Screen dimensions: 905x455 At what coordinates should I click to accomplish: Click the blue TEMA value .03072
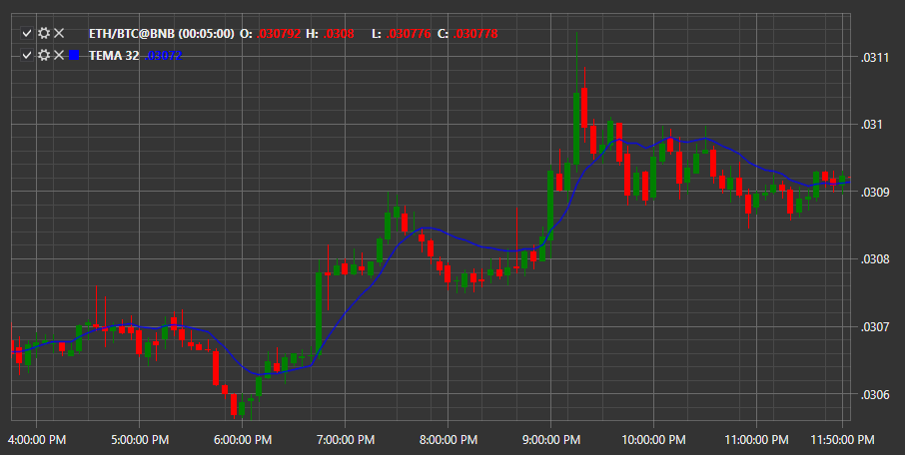click(164, 55)
